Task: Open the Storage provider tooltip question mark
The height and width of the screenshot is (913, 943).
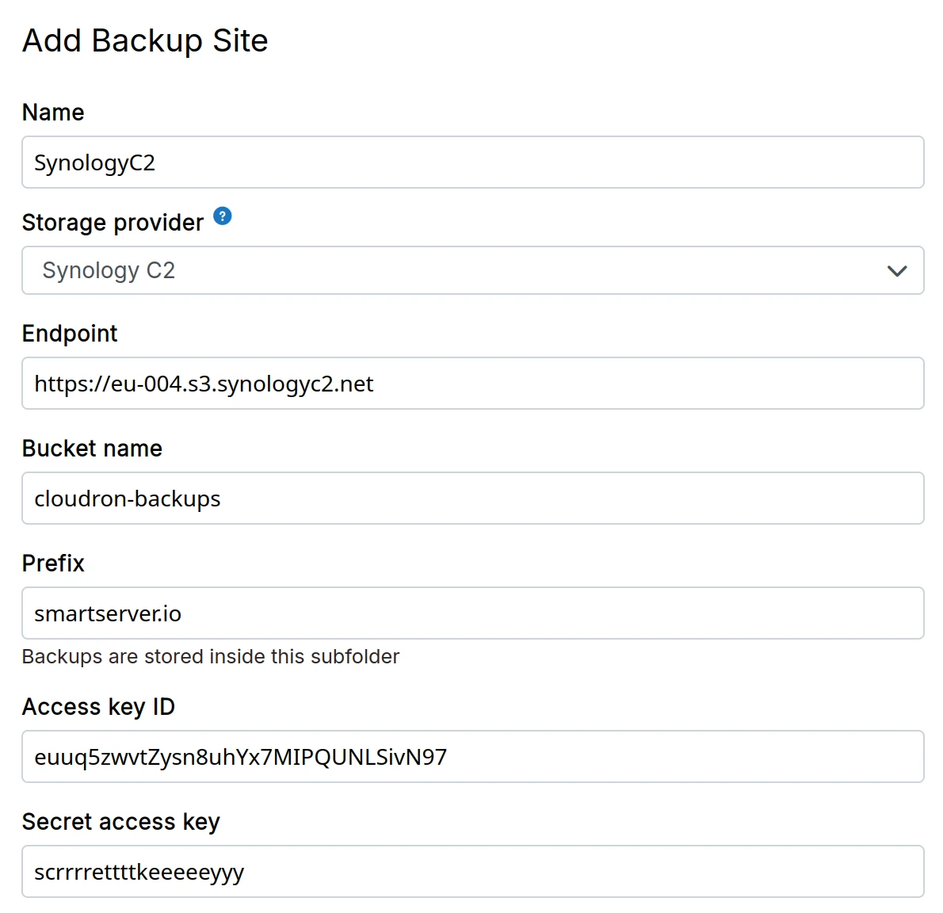Action: [x=223, y=216]
